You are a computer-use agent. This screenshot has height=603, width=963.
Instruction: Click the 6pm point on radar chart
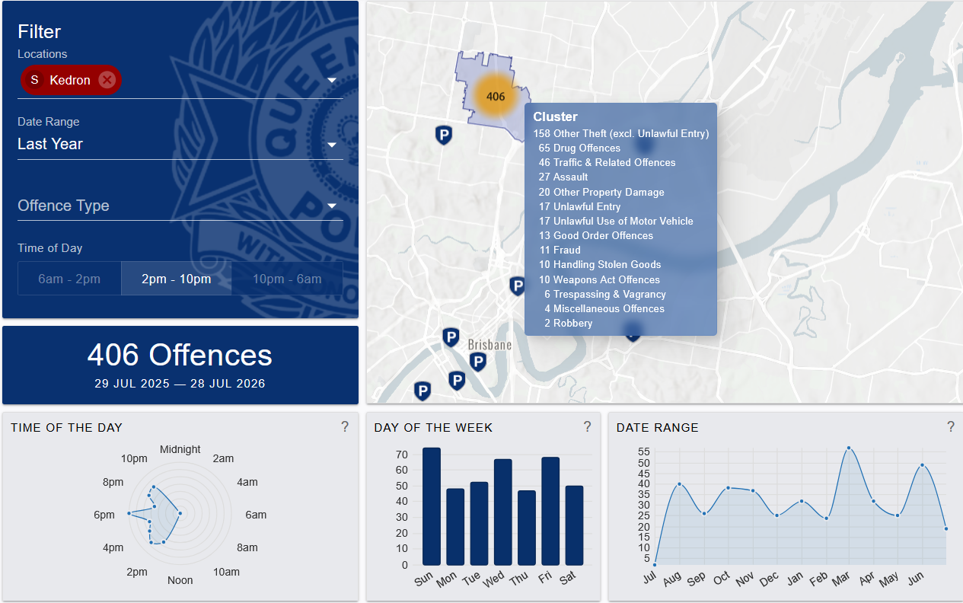point(129,514)
